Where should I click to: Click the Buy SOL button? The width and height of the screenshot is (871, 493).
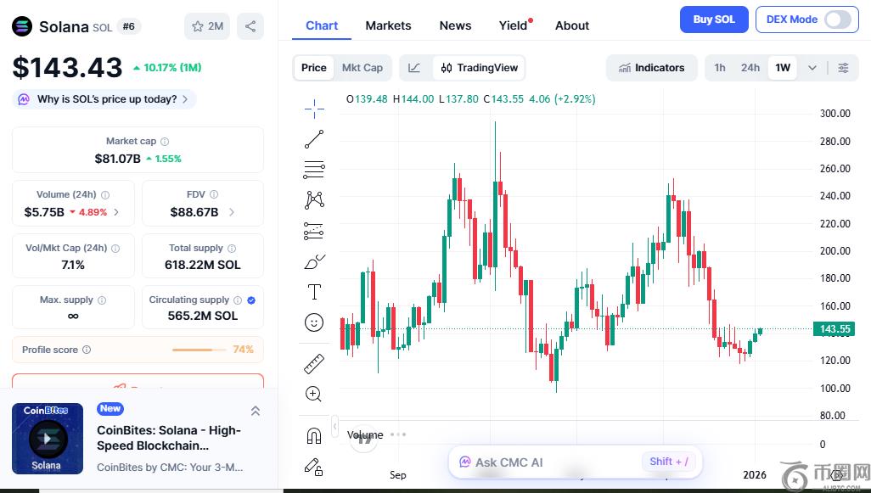coord(713,20)
